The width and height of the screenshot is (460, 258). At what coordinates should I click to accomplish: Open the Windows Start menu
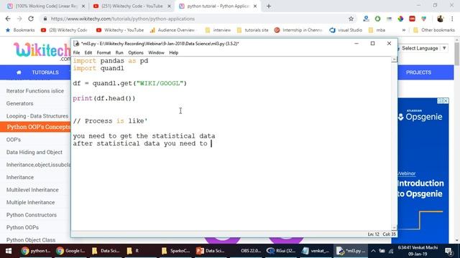(9, 251)
